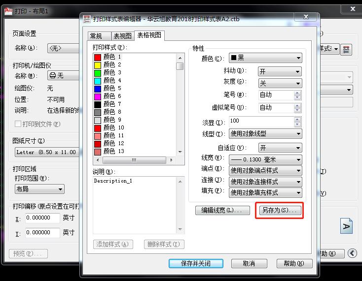
Task: Click the 预览 button in Print window
Action: [28, 253]
